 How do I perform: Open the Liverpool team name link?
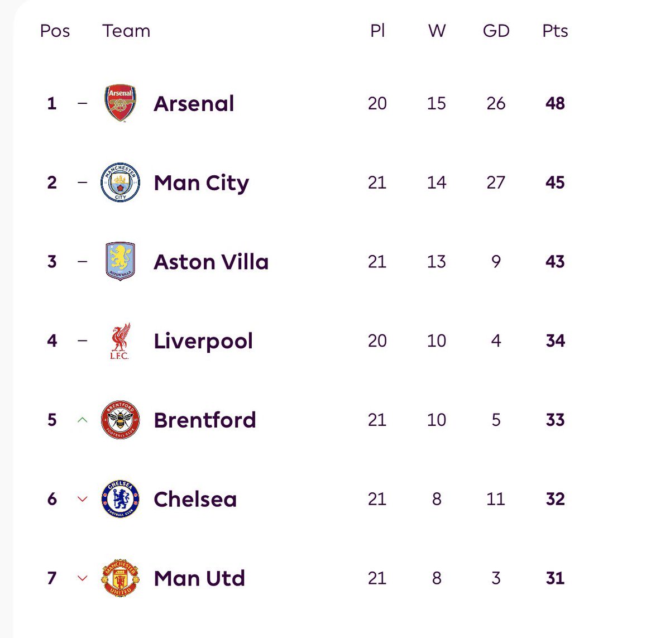[x=203, y=341]
